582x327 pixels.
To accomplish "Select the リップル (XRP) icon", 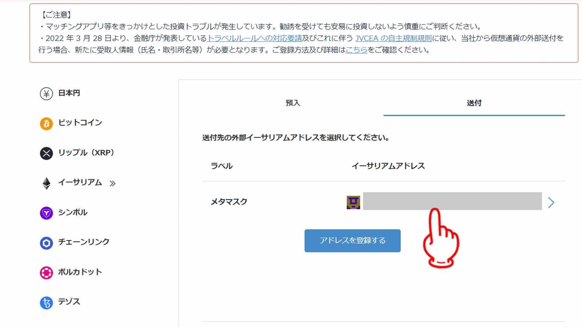I will [46, 153].
